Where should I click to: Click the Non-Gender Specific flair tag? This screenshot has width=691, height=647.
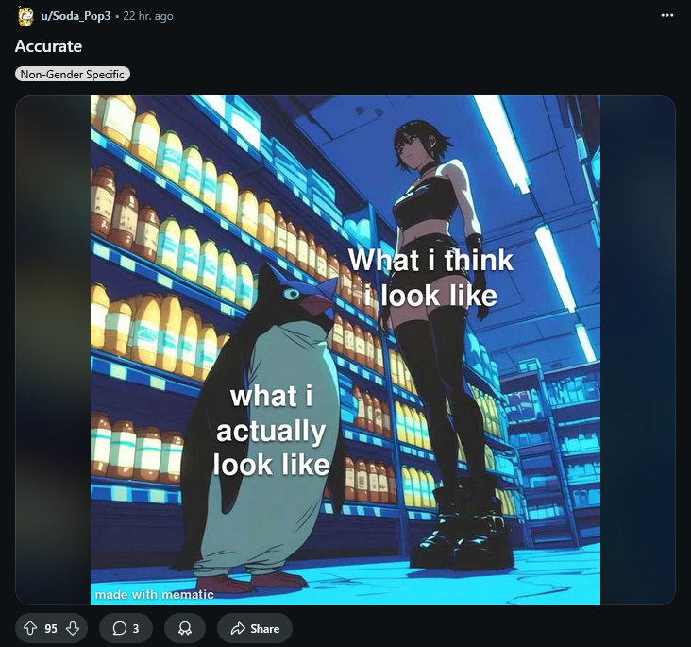pyautogui.click(x=73, y=74)
